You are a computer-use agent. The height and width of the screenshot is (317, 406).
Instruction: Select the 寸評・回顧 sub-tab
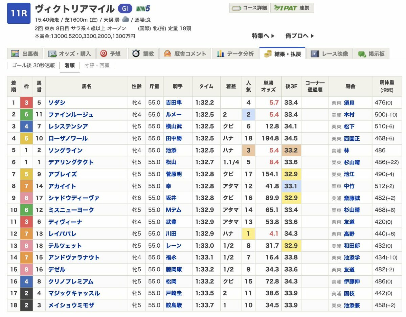tap(97, 65)
